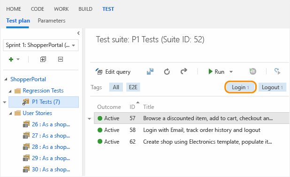
Task: Select the User Stories suite
Action: click(38, 113)
